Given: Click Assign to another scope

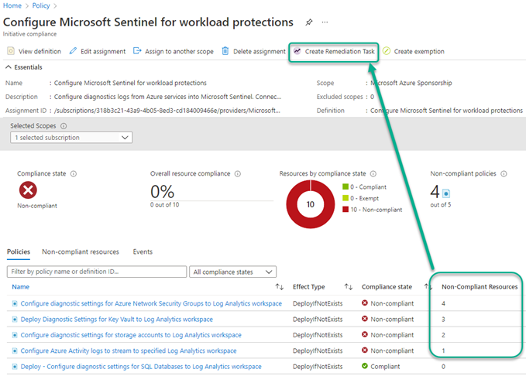Looking at the screenshot, I should tap(173, 51).
